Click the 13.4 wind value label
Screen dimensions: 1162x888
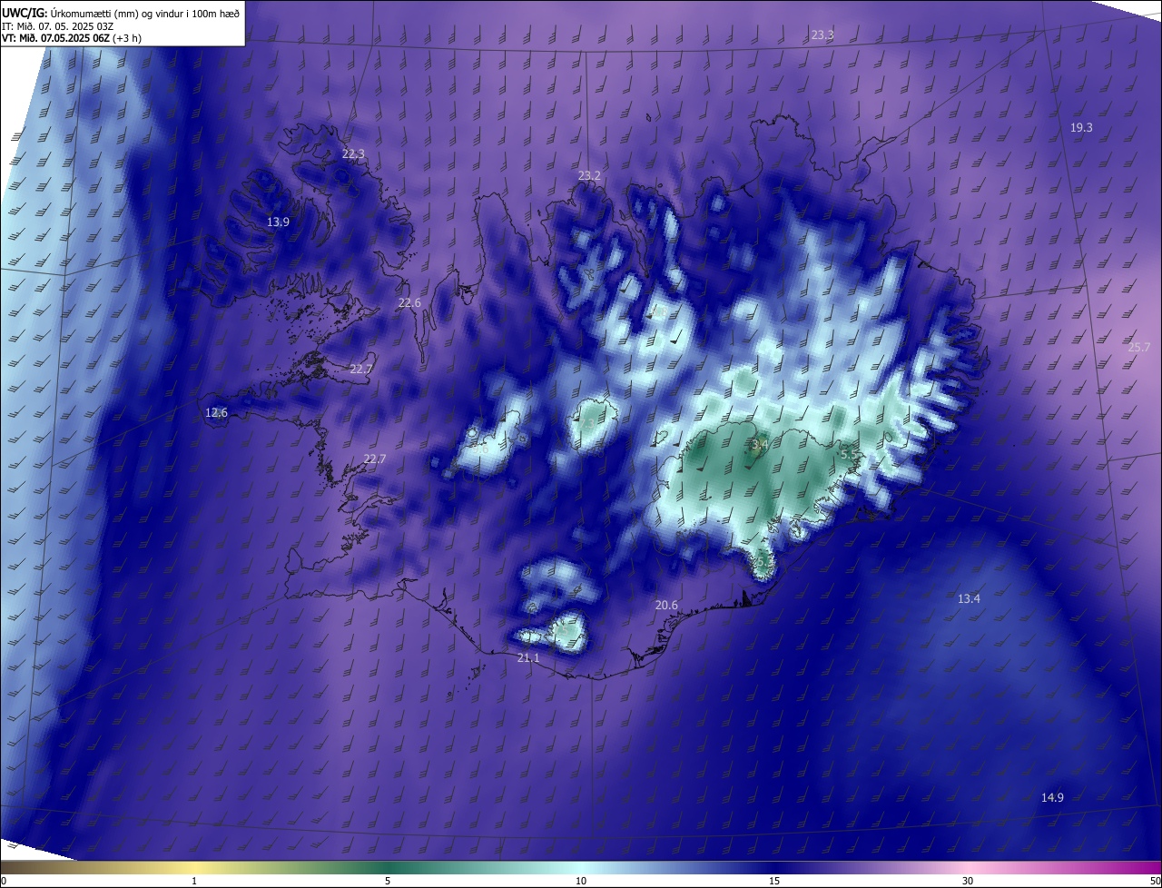tap(969, 598)
